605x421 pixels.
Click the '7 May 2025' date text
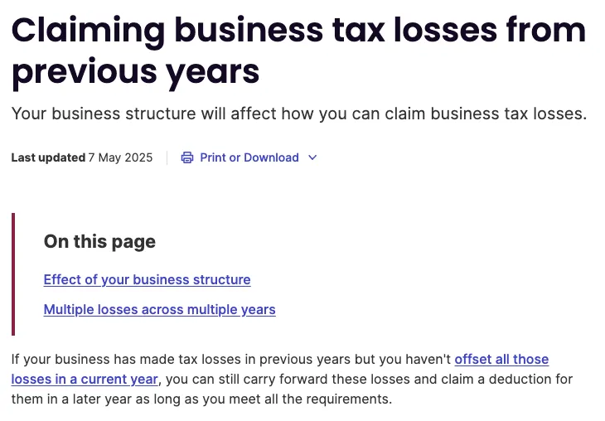(x=120, y=157)
